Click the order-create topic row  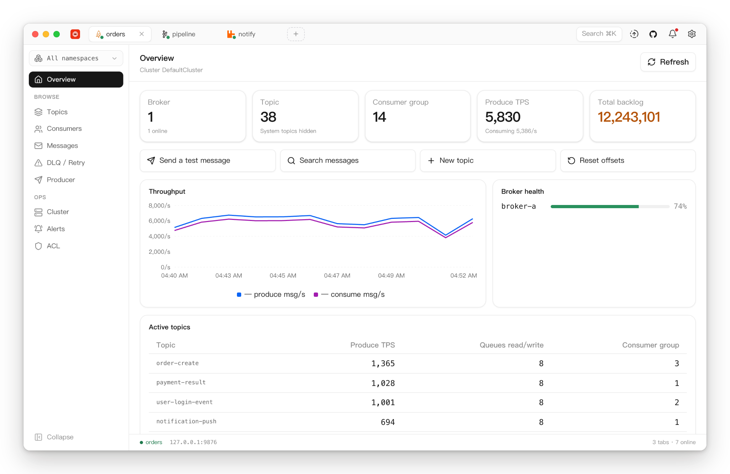click(418, 363)
